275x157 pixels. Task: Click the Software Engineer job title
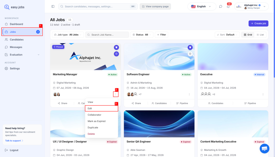pyautogui.click(x=138, y=74)
